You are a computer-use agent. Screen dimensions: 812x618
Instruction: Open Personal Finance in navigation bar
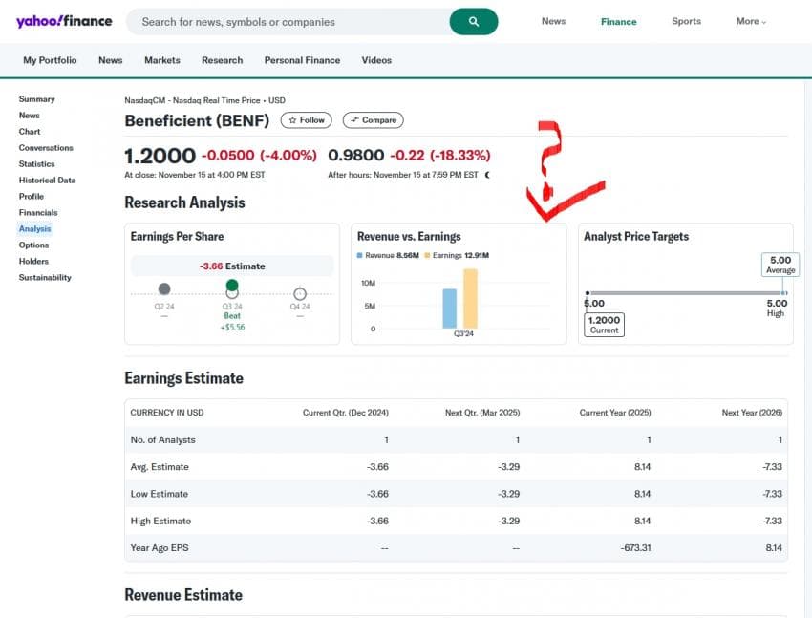[x=303, y=60]
